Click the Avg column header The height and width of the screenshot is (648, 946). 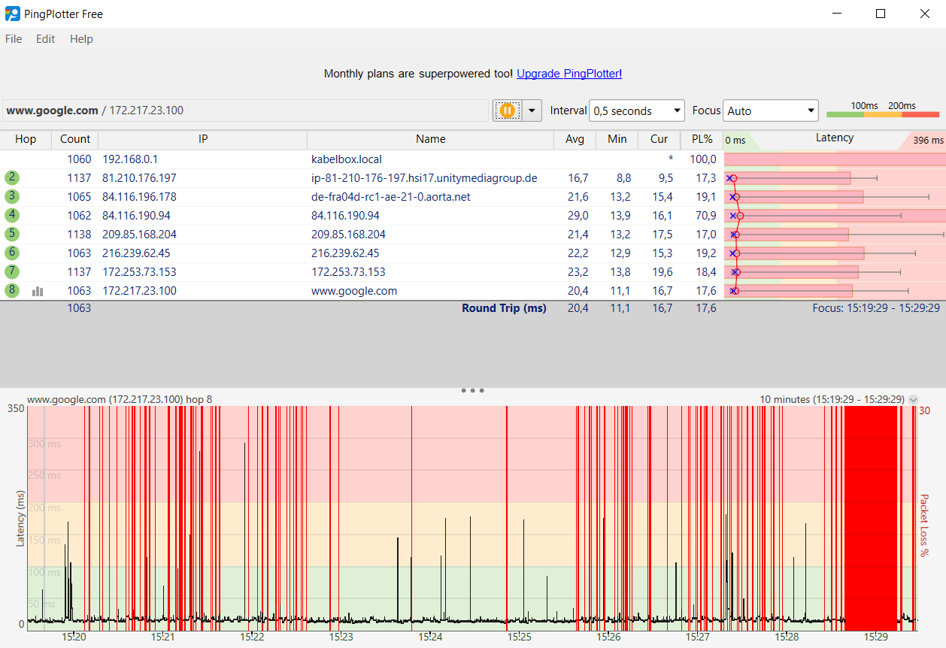pos(575,139)
